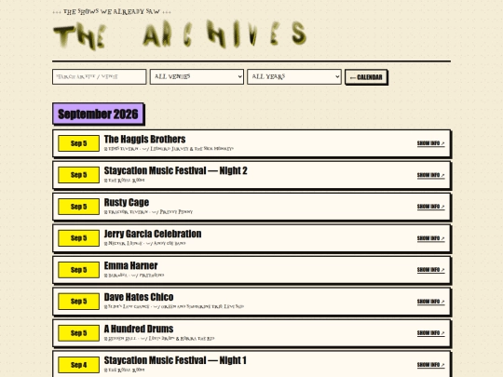Open Show Info for Staycation Festival Night 1
Screen dimensions: 503x377
coord(431,365)
